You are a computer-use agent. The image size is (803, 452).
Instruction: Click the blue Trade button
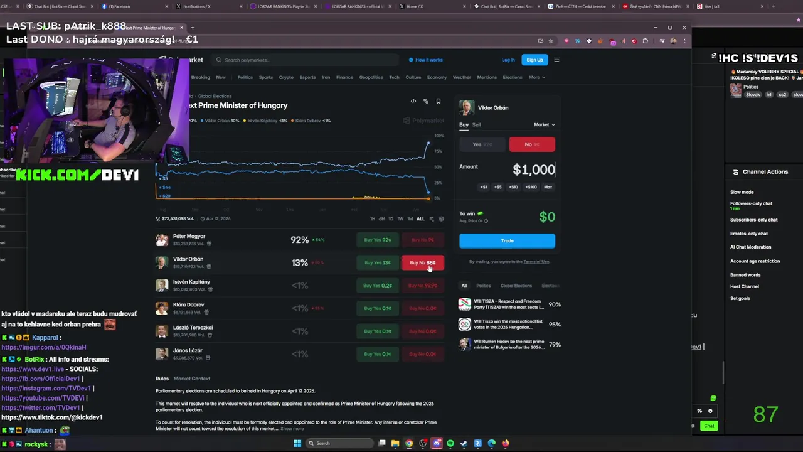(507, 240)
